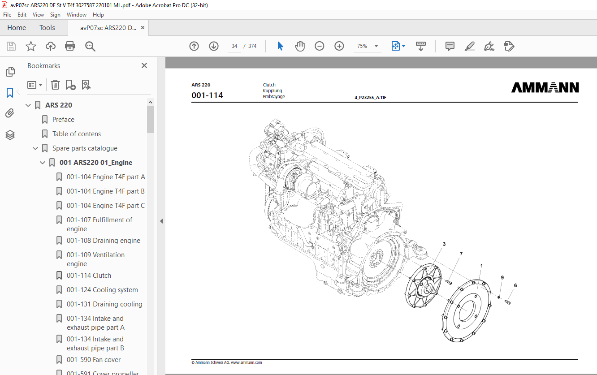Select the 001-114 Clutch bookmark

(x=89, y=276)
